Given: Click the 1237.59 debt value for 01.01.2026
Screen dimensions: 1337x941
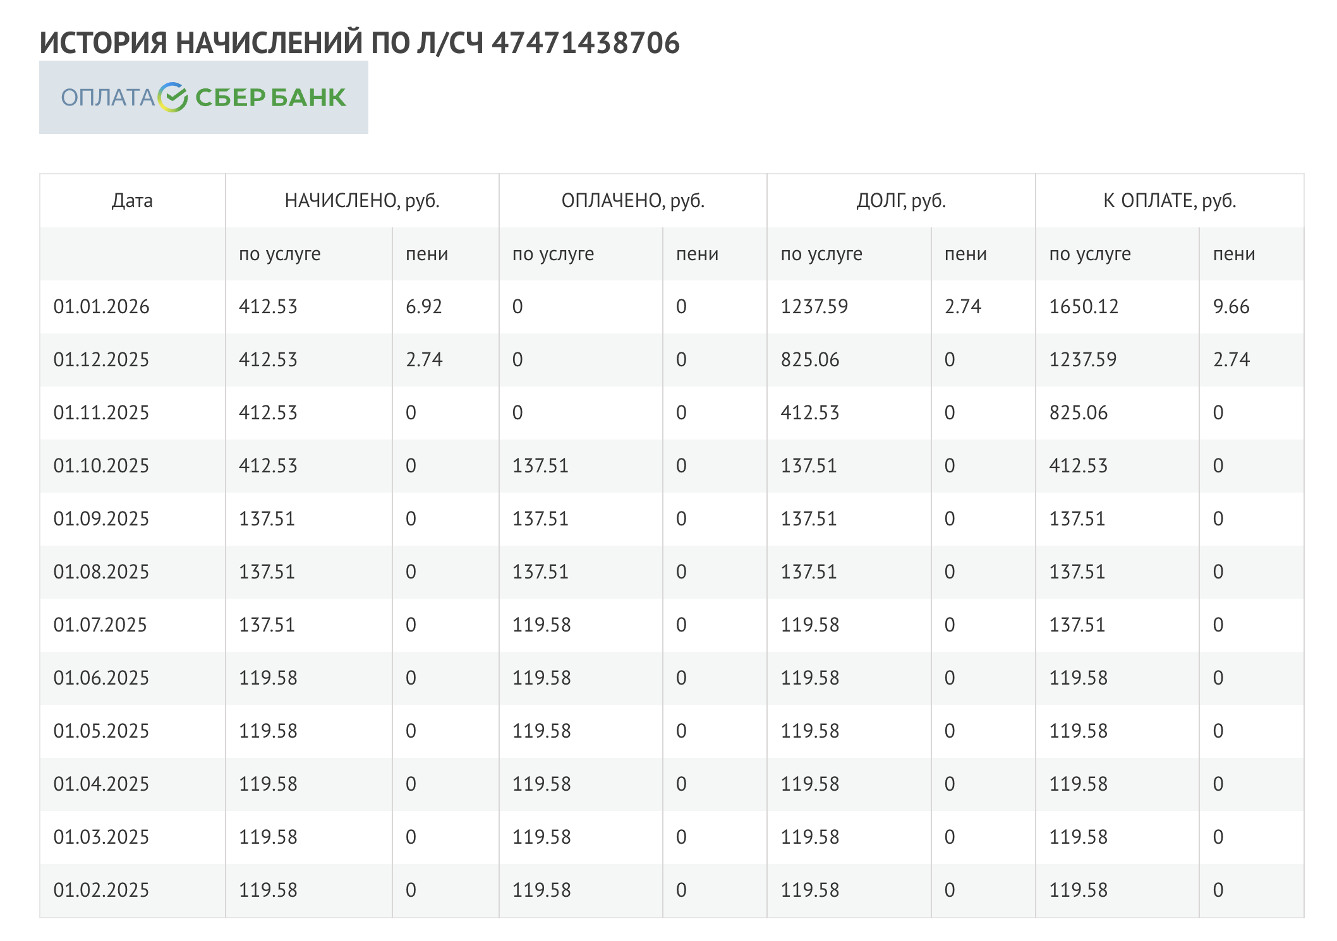Looking at the screenshot, I should pyautogui.click(x=814, y=307).
